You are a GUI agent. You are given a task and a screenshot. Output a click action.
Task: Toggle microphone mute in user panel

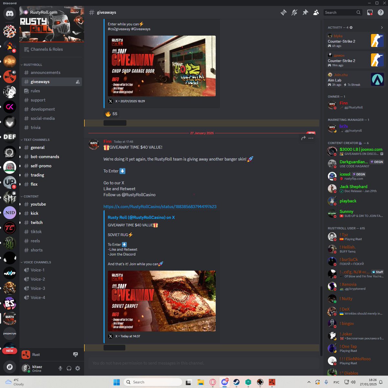[60, 368]
